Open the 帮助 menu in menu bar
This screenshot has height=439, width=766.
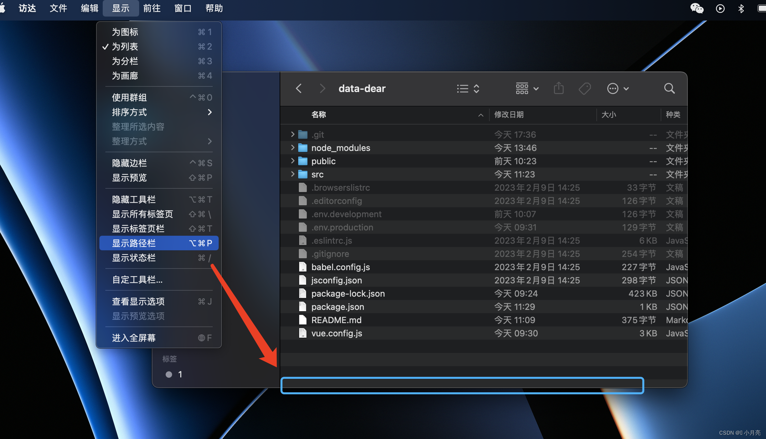214,8
